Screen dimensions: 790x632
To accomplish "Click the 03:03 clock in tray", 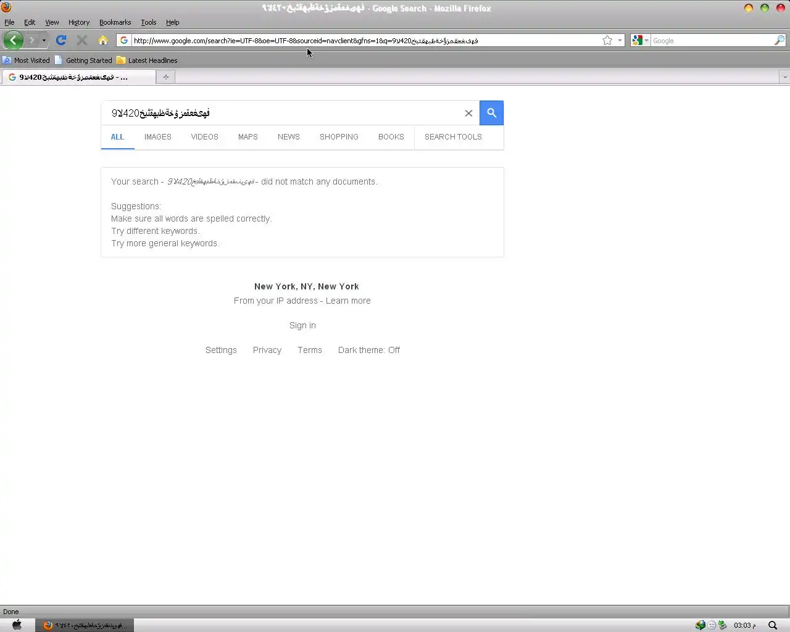I will click(744, 625).
